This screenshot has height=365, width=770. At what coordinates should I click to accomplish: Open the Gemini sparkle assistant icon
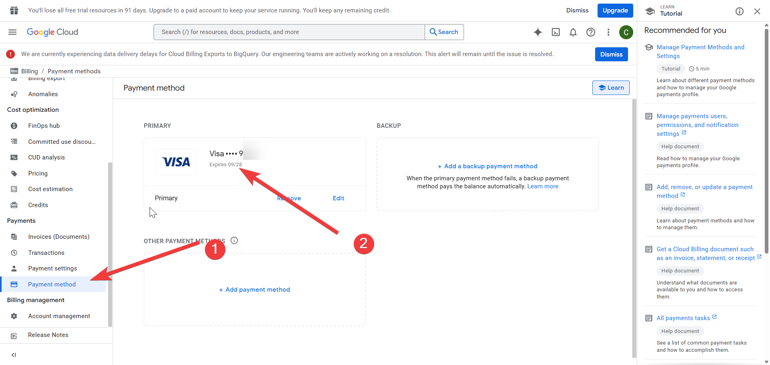pos(538,32)
